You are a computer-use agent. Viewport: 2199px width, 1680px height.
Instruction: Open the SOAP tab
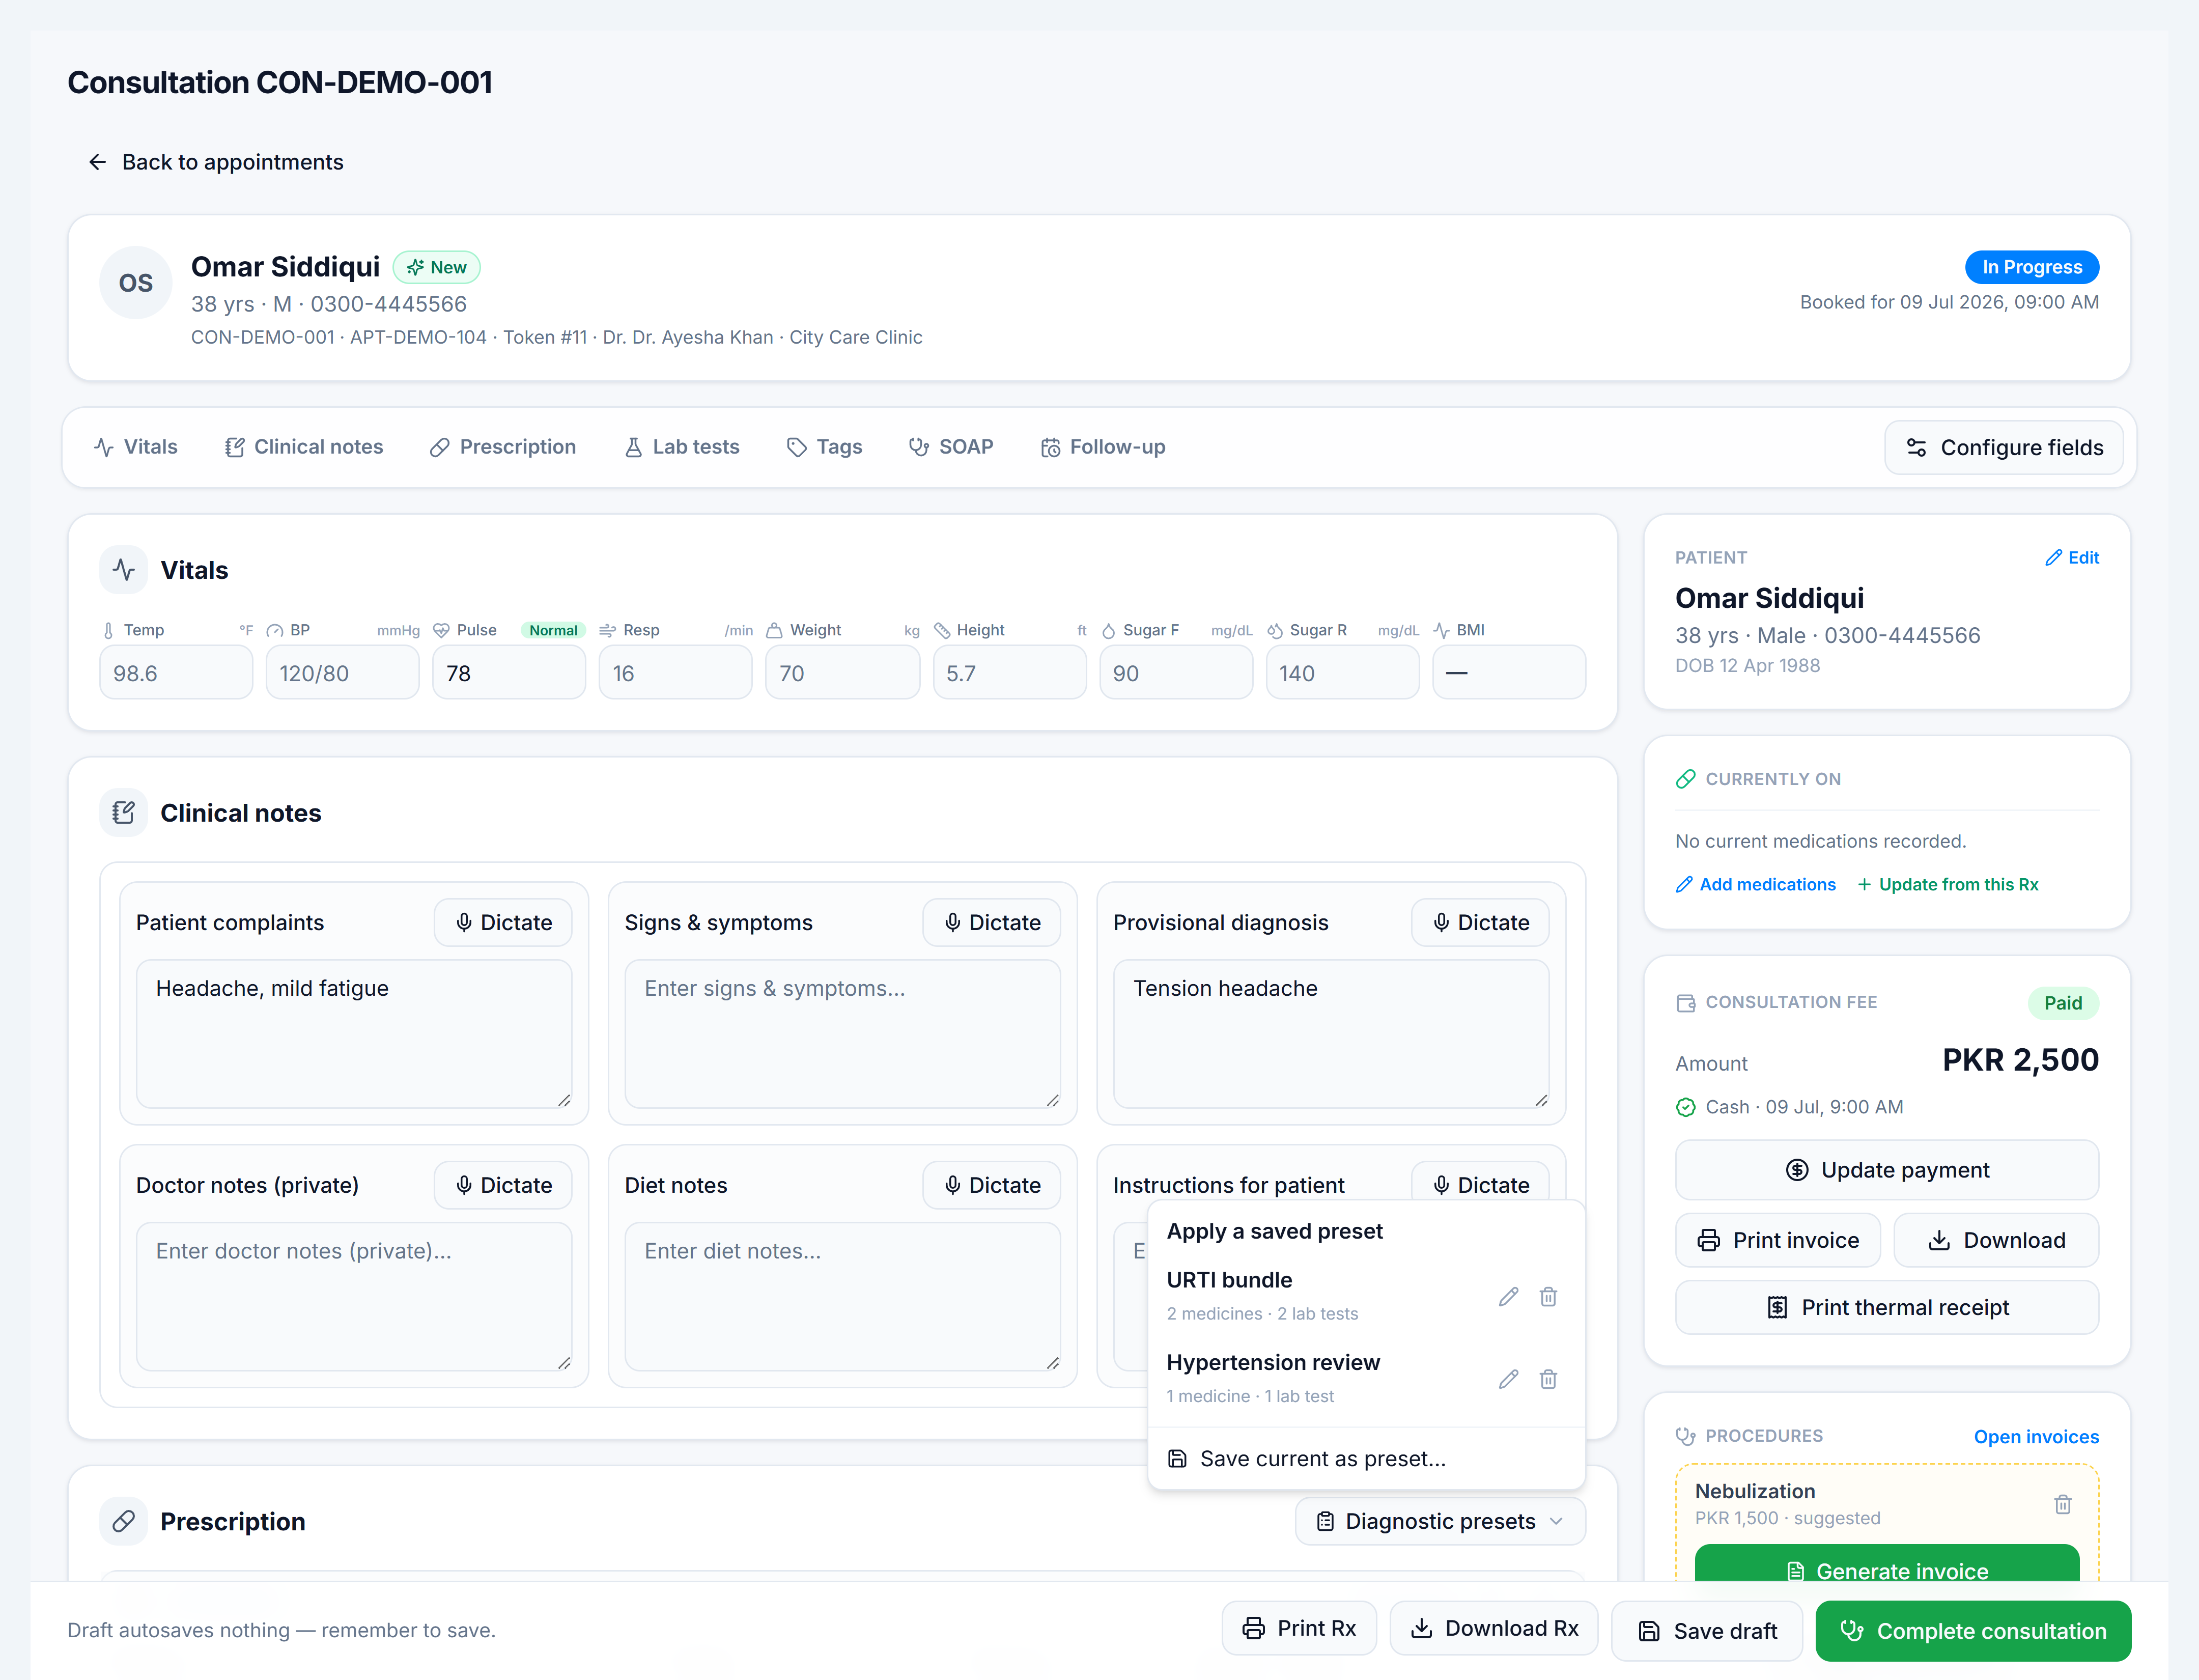coord(951,447)
